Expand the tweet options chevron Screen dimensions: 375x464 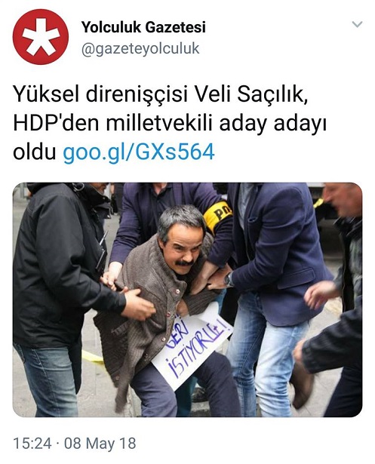(x=357, y=24)
